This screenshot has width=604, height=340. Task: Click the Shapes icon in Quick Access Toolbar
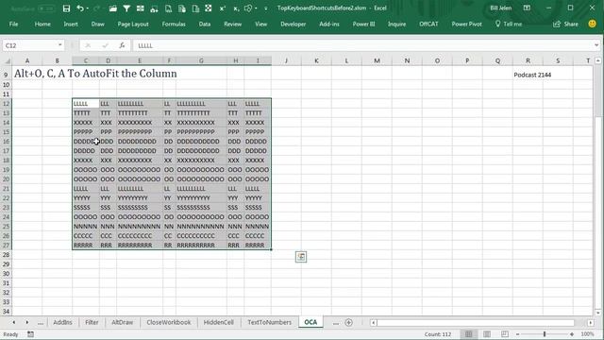(249, 8)
